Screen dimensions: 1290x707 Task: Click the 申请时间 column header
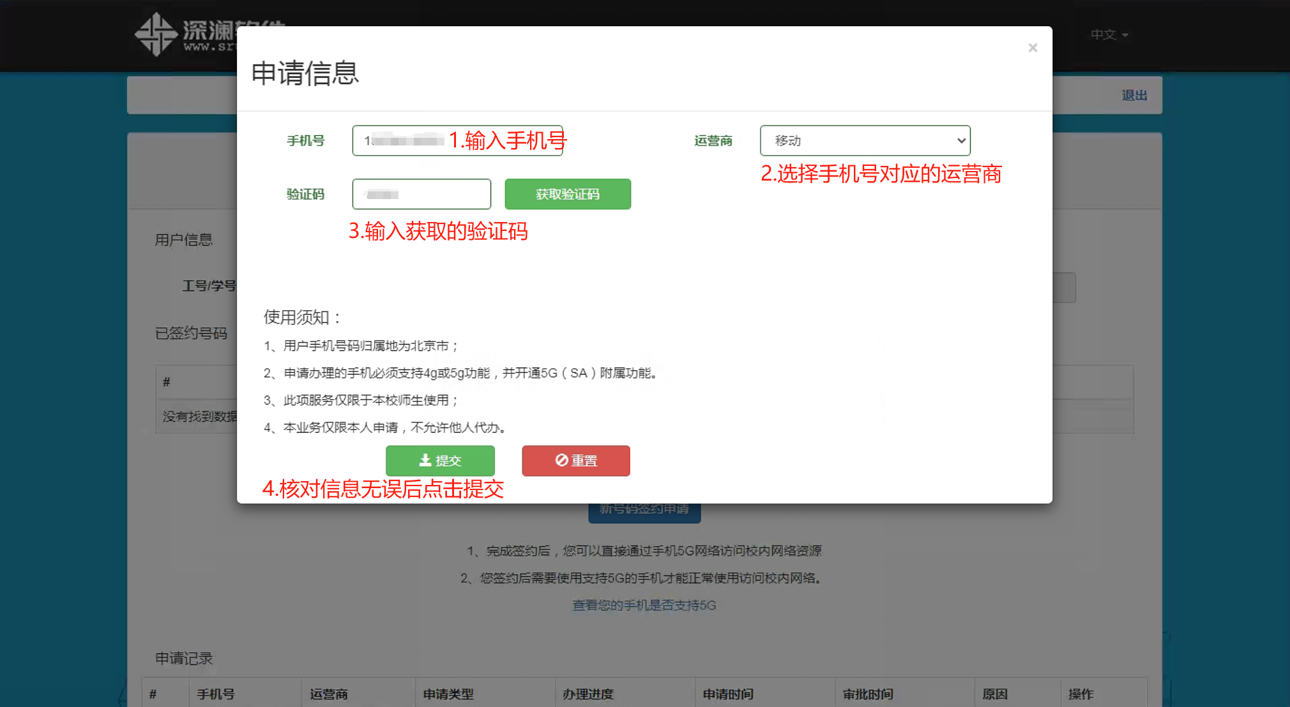click(727, 694)
